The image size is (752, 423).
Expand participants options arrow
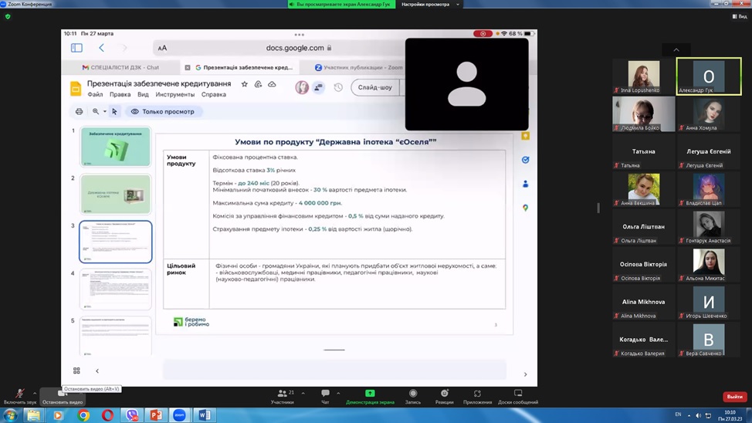303,393
